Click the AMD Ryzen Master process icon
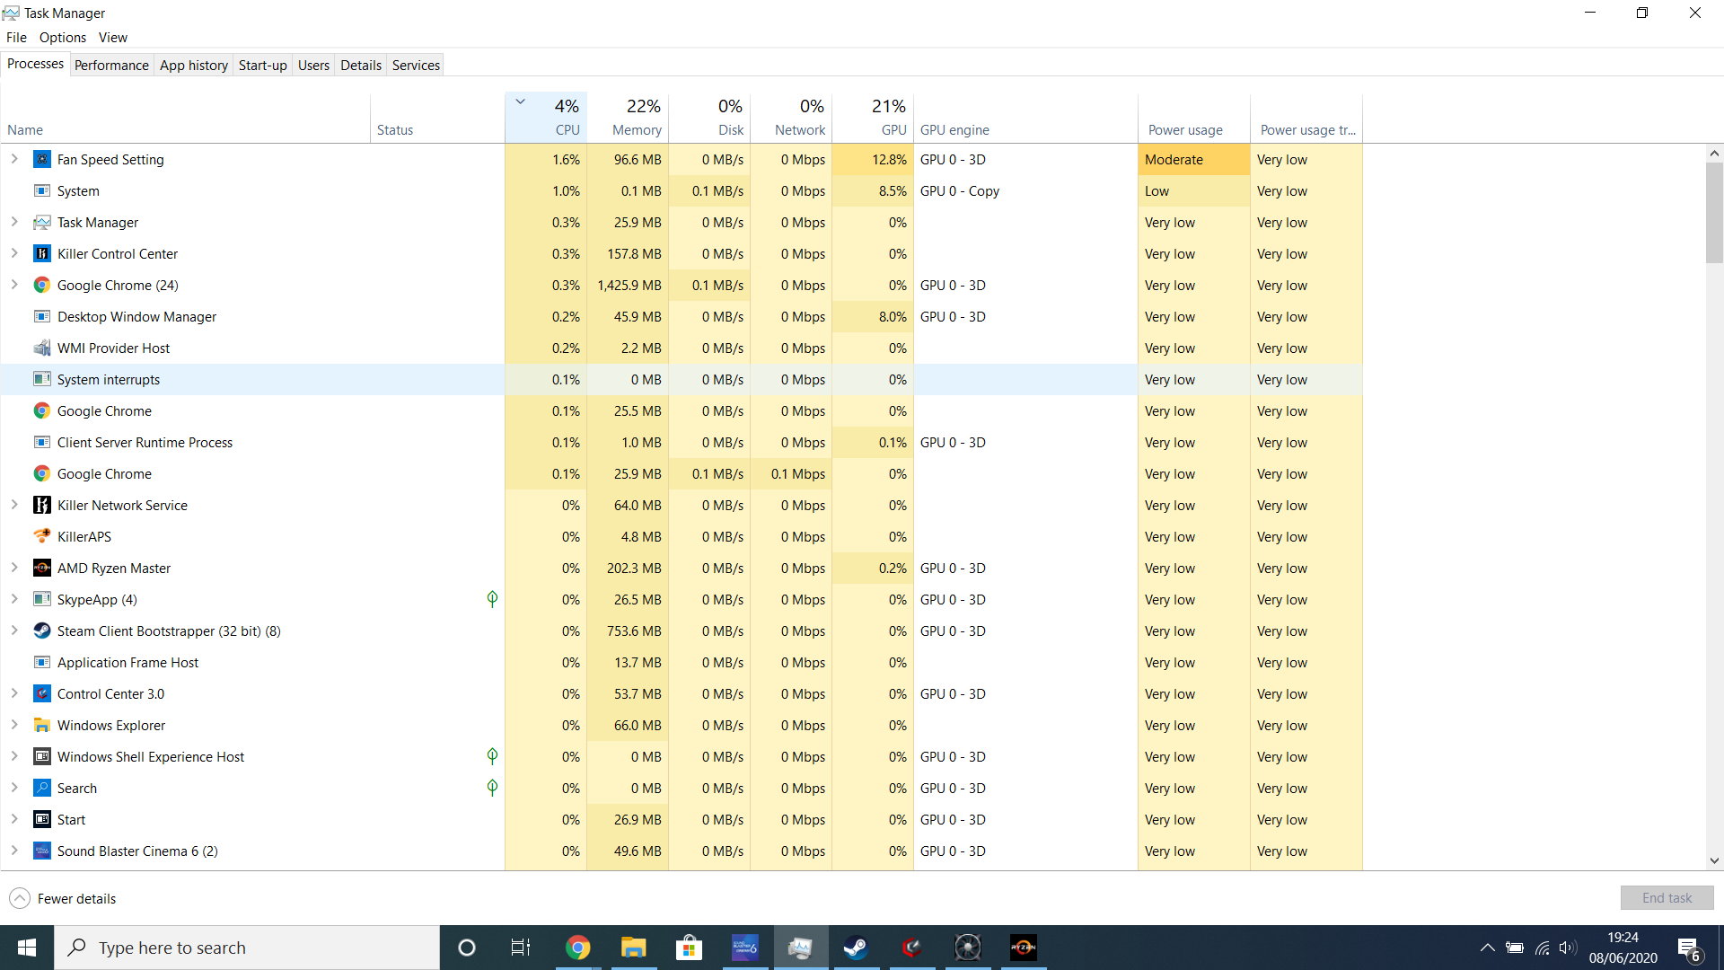1724x970 pixels. tap(42, 569)
